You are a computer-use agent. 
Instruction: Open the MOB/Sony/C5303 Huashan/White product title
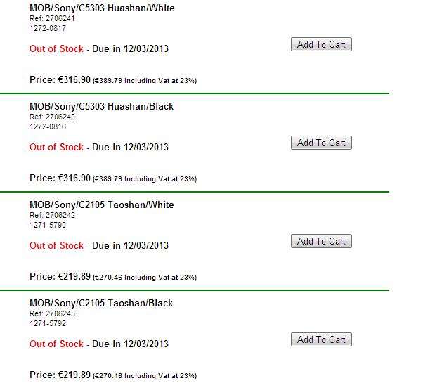(x=102, y=8)
